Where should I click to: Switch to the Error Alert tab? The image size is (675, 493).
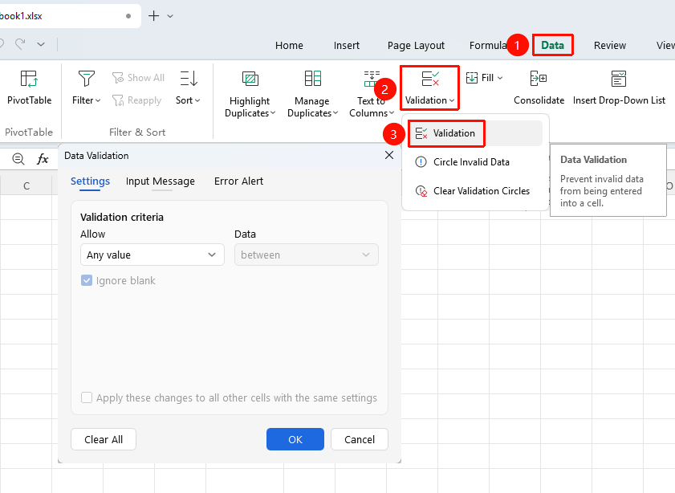[239, 181]
